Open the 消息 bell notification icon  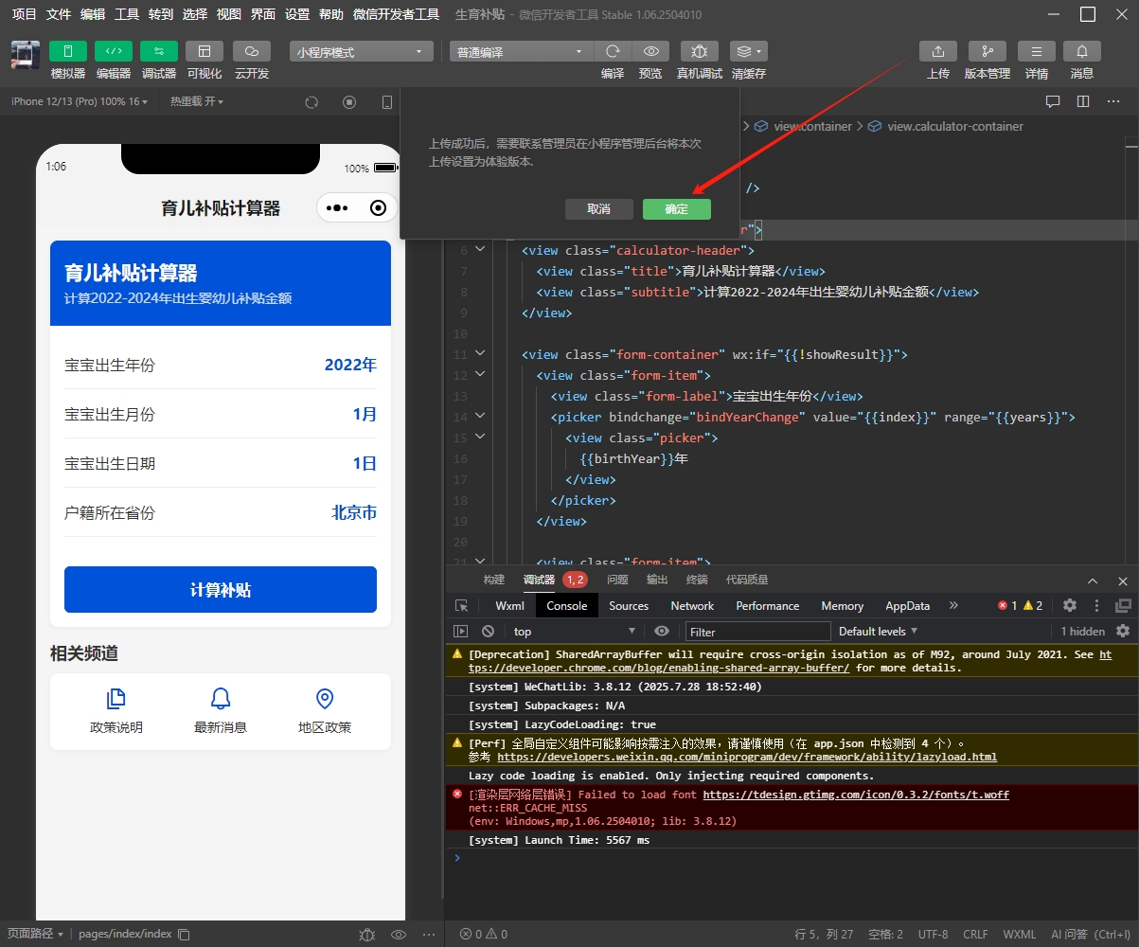[1082, 51]
